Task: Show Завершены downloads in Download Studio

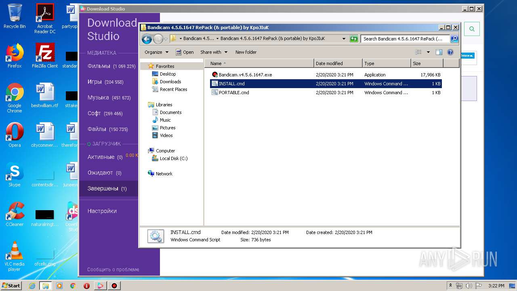Action: pyautogui.click(x=109, y=188)
